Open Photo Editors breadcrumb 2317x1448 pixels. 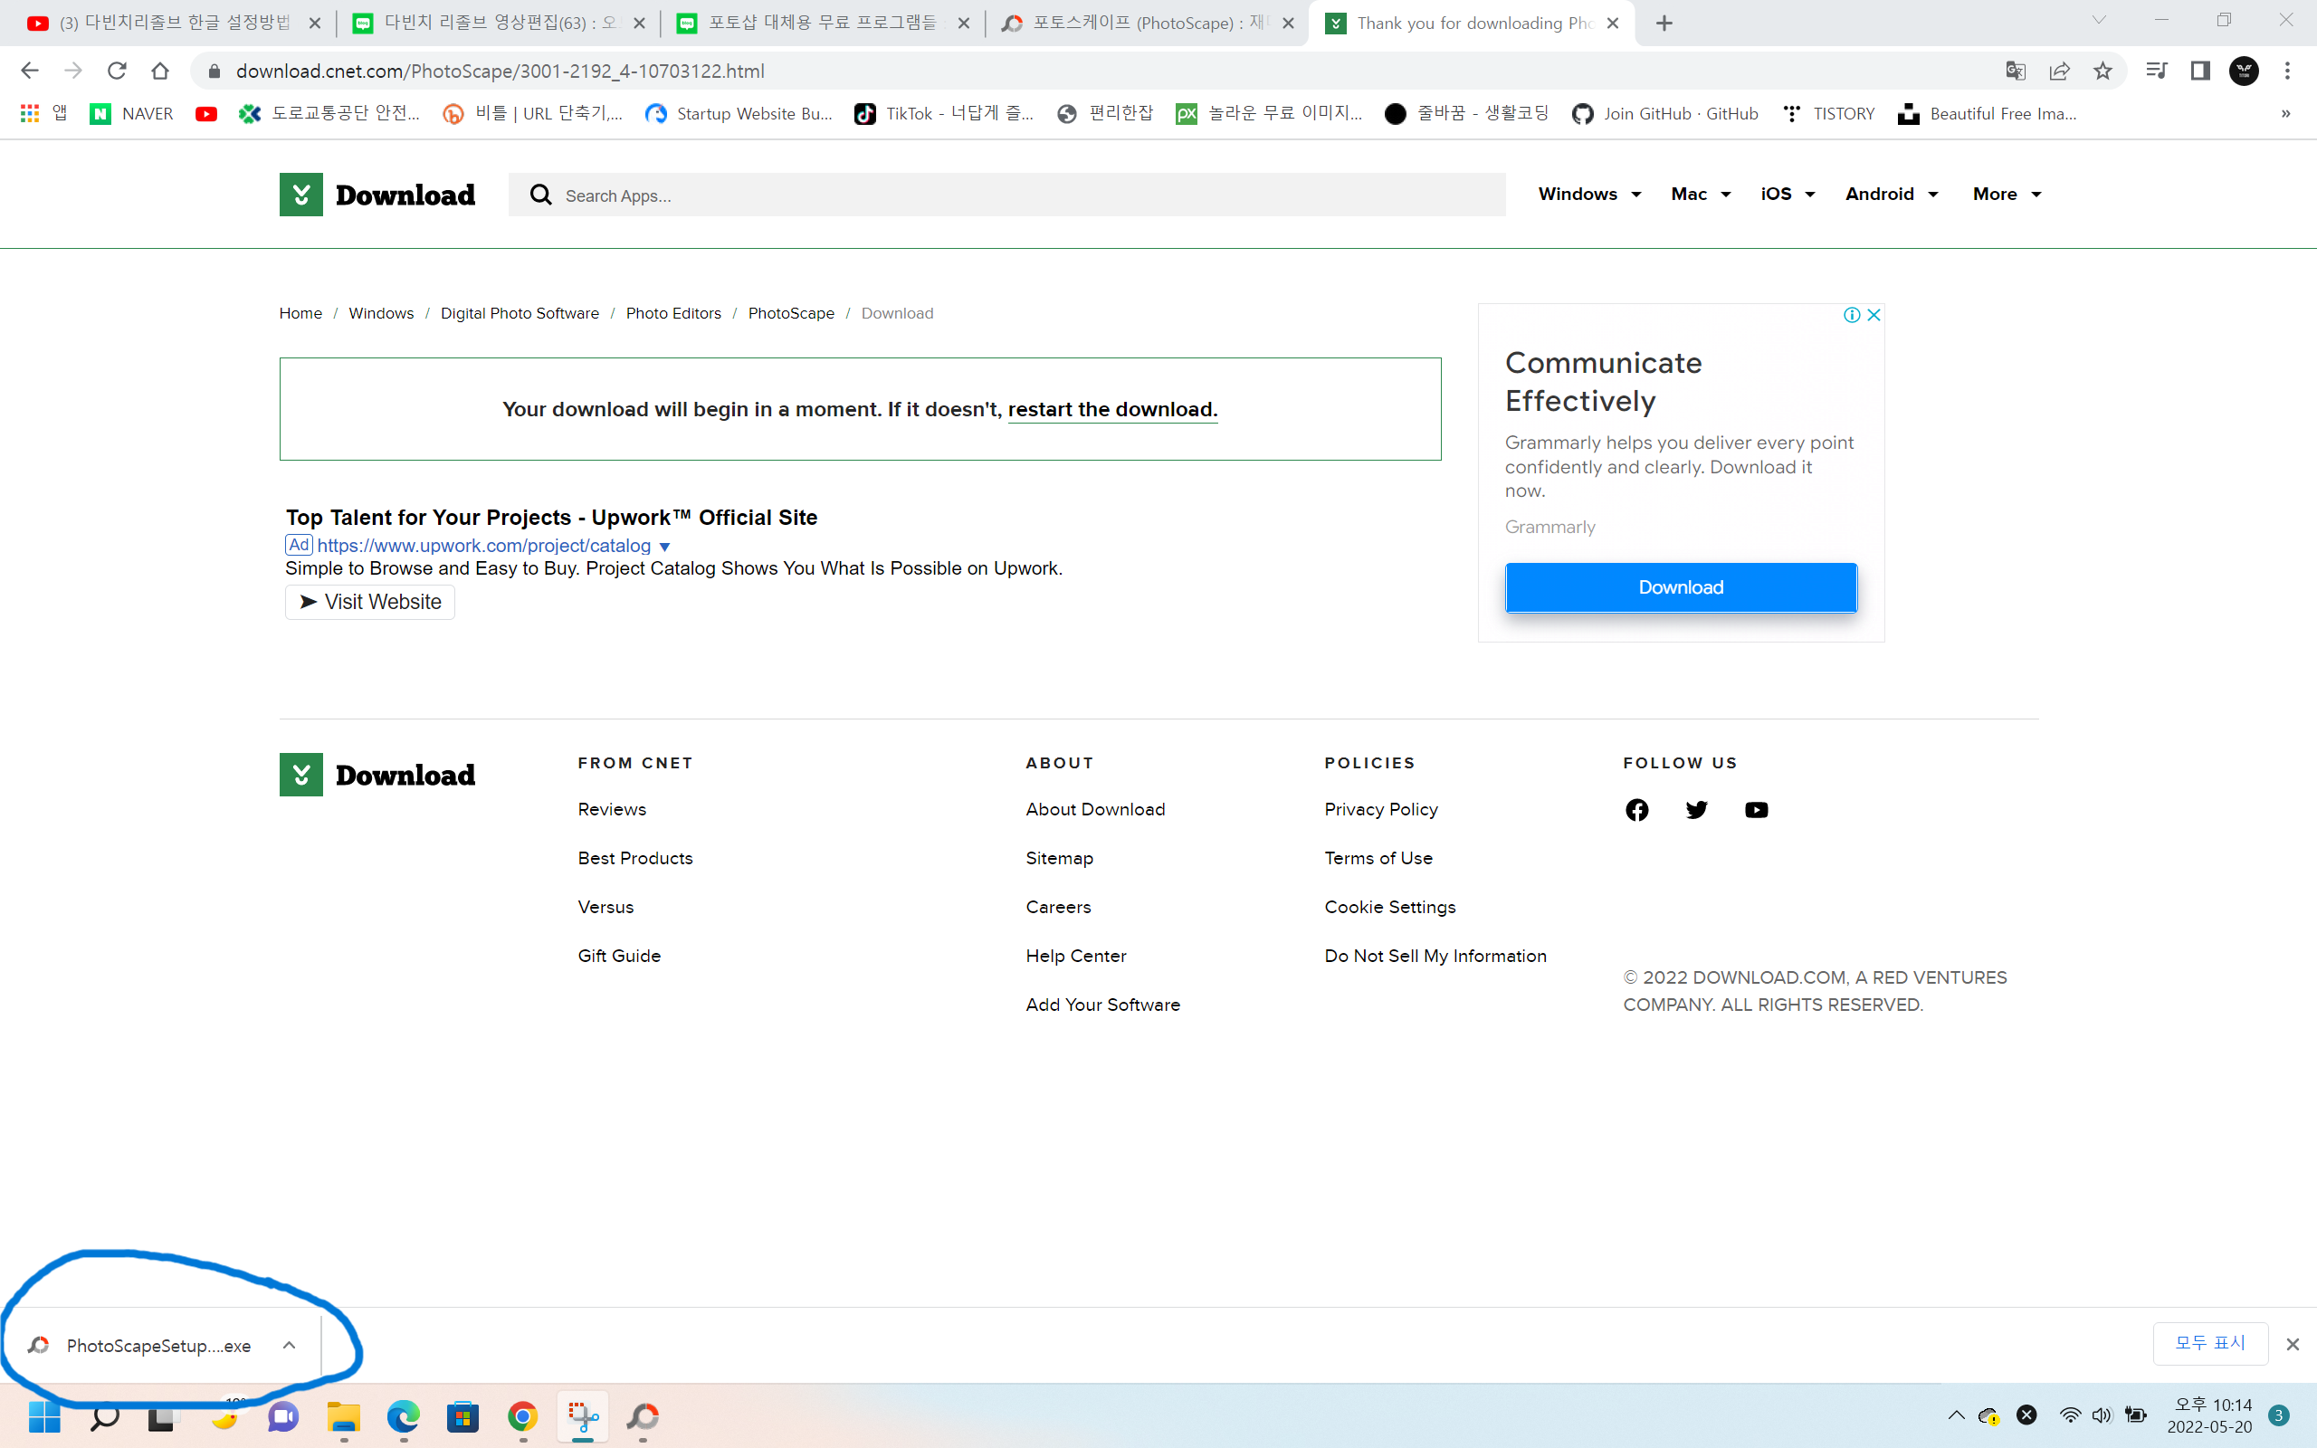coord(673,313)
